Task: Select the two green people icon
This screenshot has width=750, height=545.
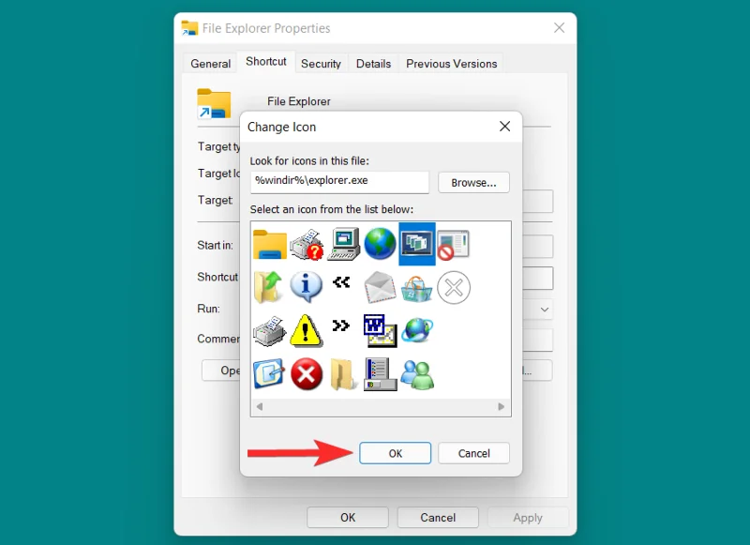Action: 417,373
